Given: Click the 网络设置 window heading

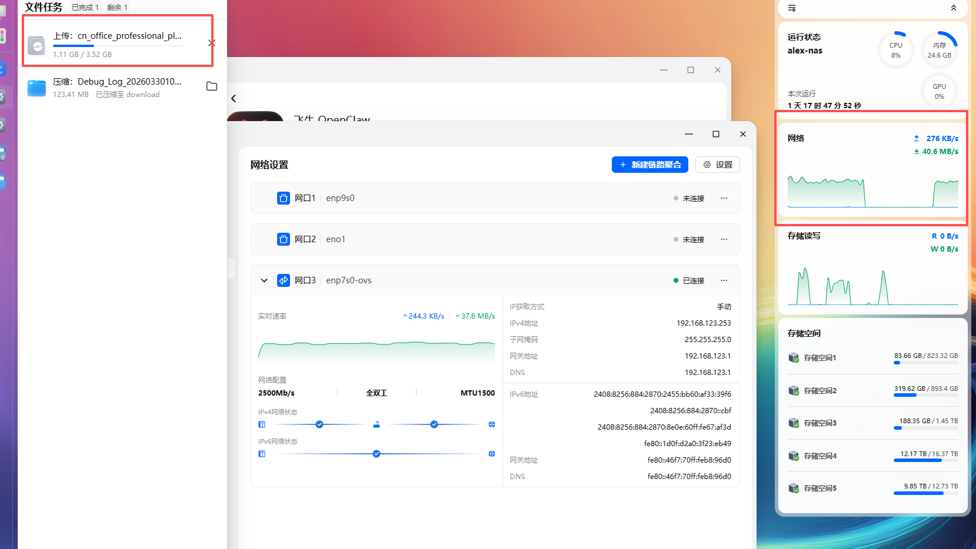Looking at the screenshot, I should coord(269,165).
